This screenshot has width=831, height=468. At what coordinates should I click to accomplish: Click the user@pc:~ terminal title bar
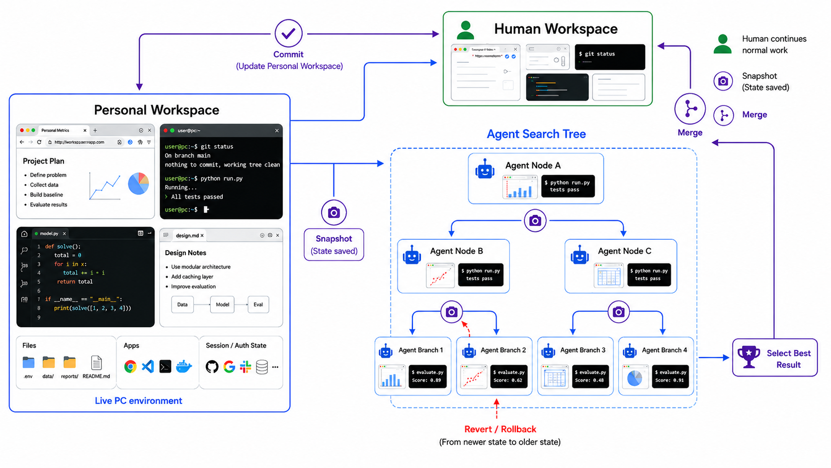point(221,130)
